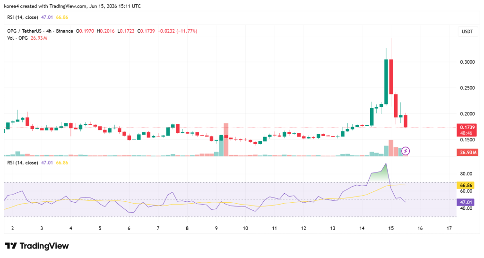Select the RSI (14, close) legend in the lower pane
The height and width of the screenshot is (258, 484).
tap(23, 163)
